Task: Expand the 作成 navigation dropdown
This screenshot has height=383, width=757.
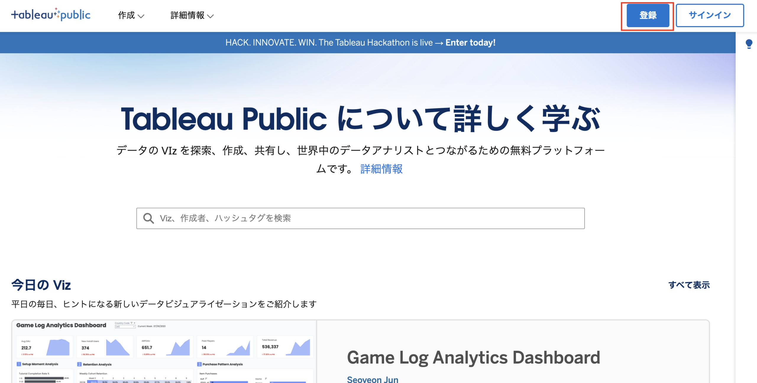Action: click(x=131, y=15)
